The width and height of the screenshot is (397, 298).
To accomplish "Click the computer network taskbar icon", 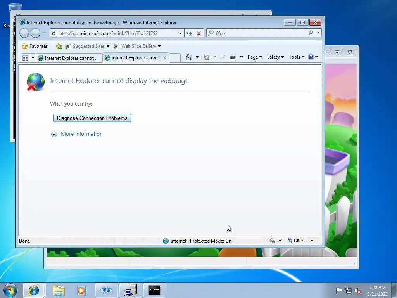I will [x=131, y=290].
